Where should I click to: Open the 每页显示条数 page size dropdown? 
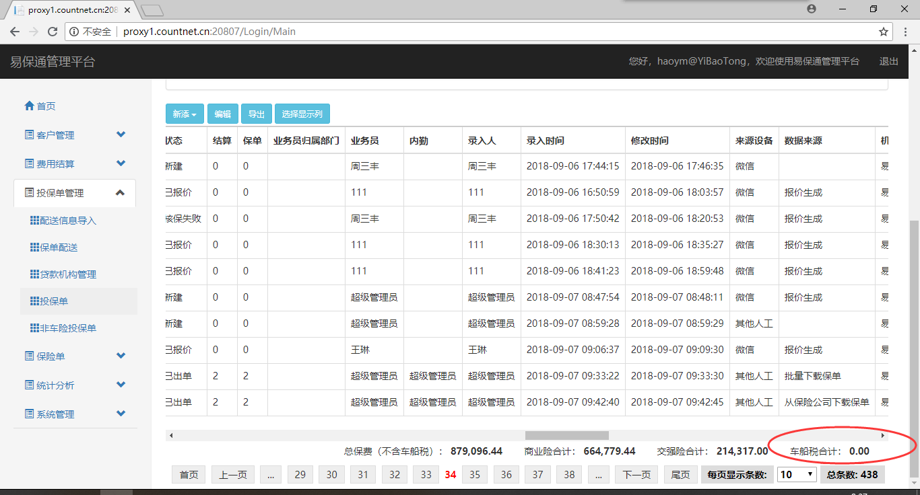click(797, 474)
